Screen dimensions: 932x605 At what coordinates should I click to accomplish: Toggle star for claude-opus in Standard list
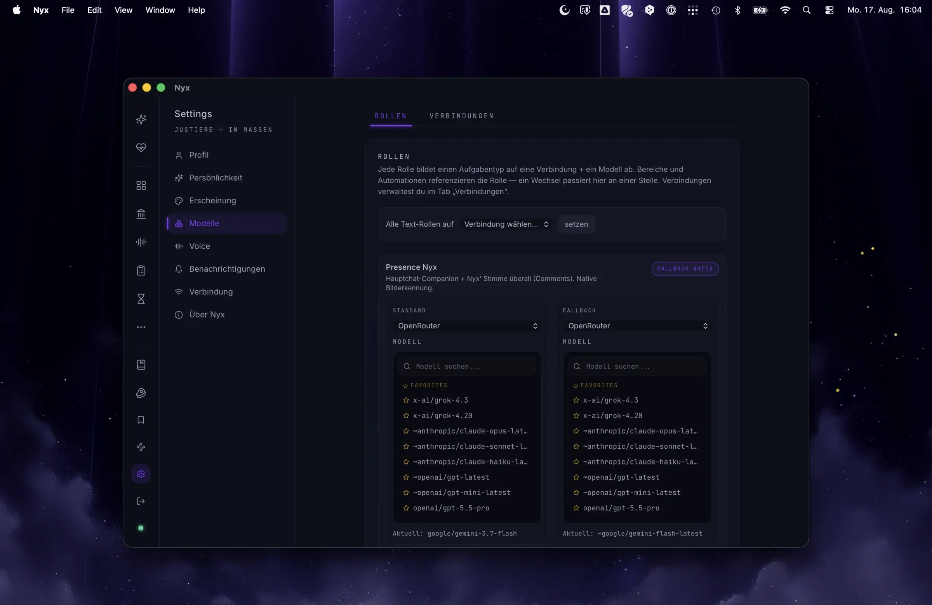click(406, 431)
